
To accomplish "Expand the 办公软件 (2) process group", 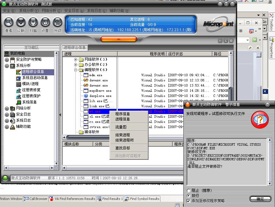I will (75, 65).
